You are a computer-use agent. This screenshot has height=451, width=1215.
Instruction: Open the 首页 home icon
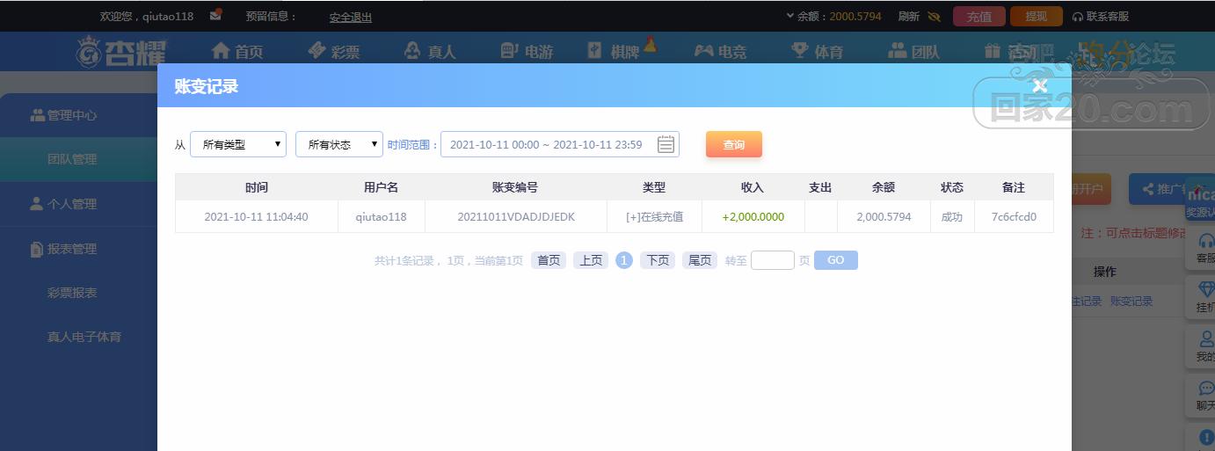click(221, 51)
